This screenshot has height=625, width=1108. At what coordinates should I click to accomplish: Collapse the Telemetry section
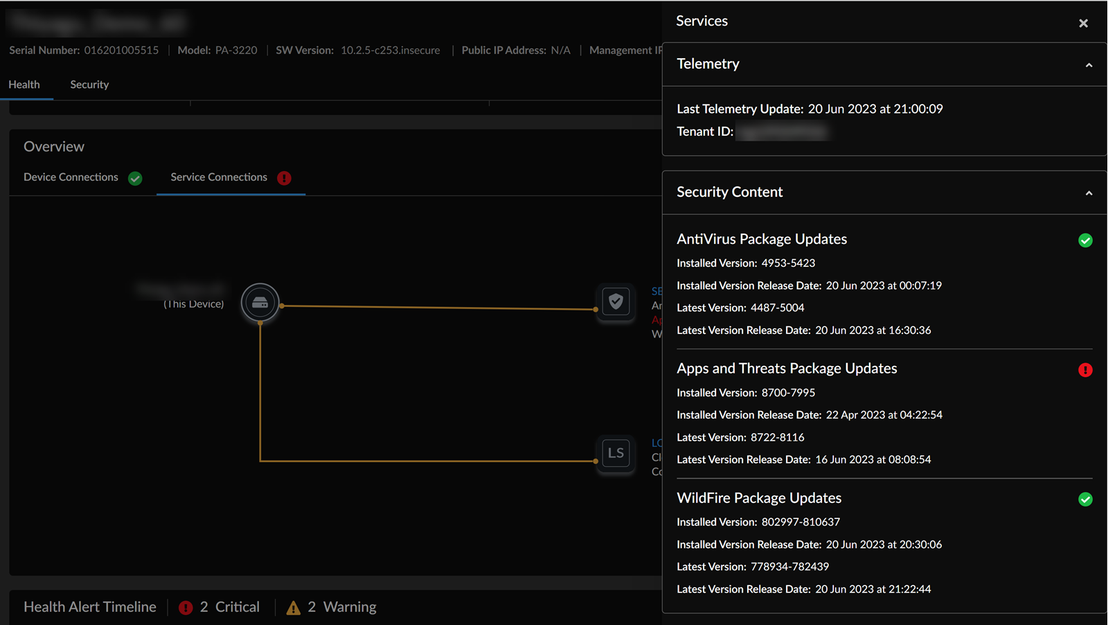pos(1089,65)
